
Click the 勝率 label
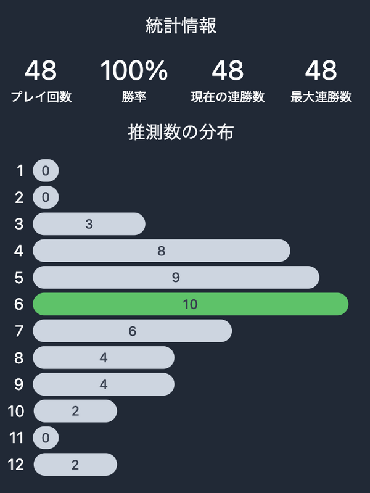134,97
